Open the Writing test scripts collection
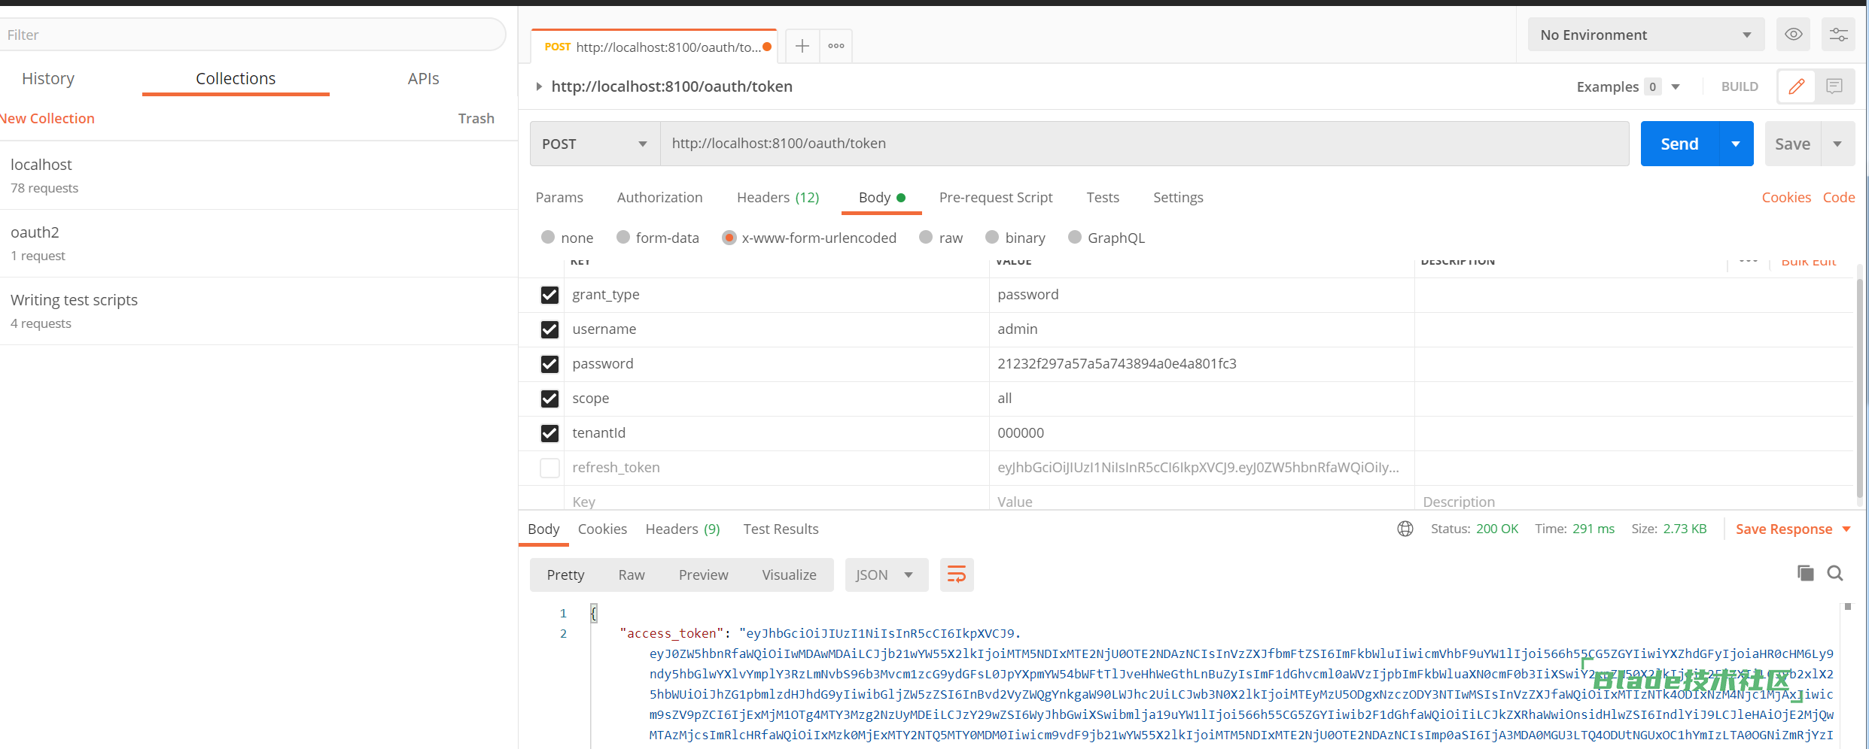Viewport: 1869px width, 749px height. point(259,311)
